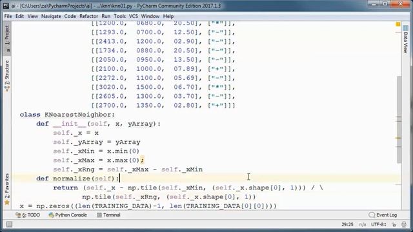Click the data row starting 2050.0

[x=163, y=60]
